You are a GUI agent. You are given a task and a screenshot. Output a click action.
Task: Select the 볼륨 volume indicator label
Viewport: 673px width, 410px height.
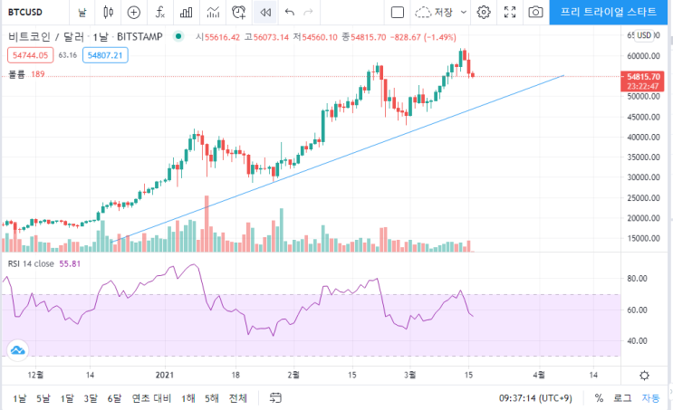point(16,74)
